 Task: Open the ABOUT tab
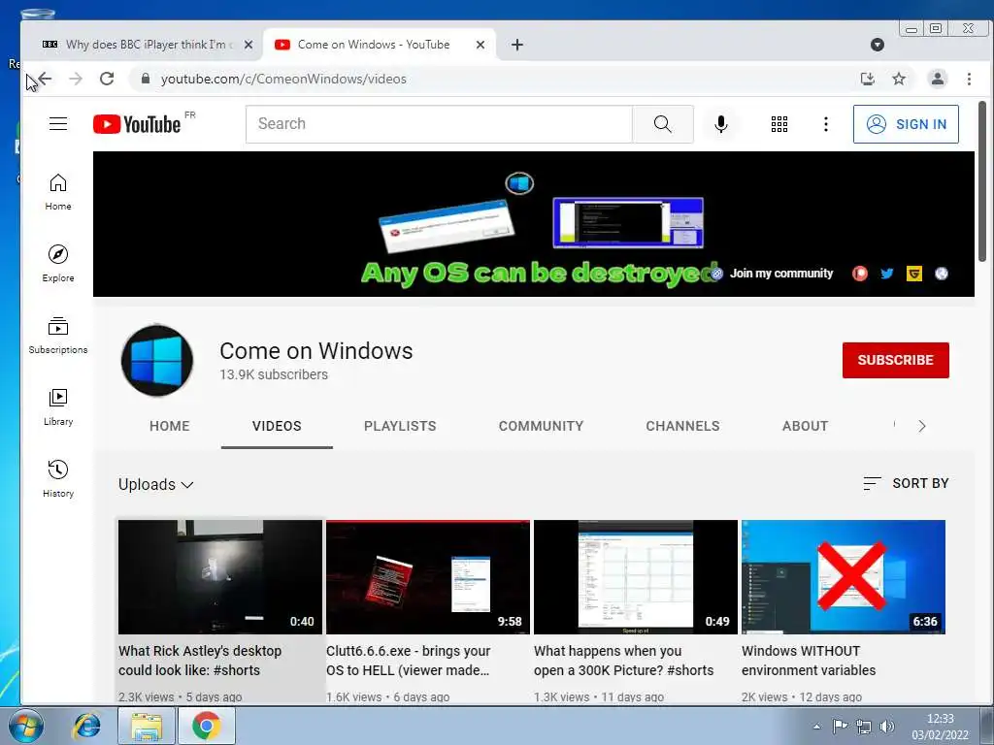pos(805,426)
